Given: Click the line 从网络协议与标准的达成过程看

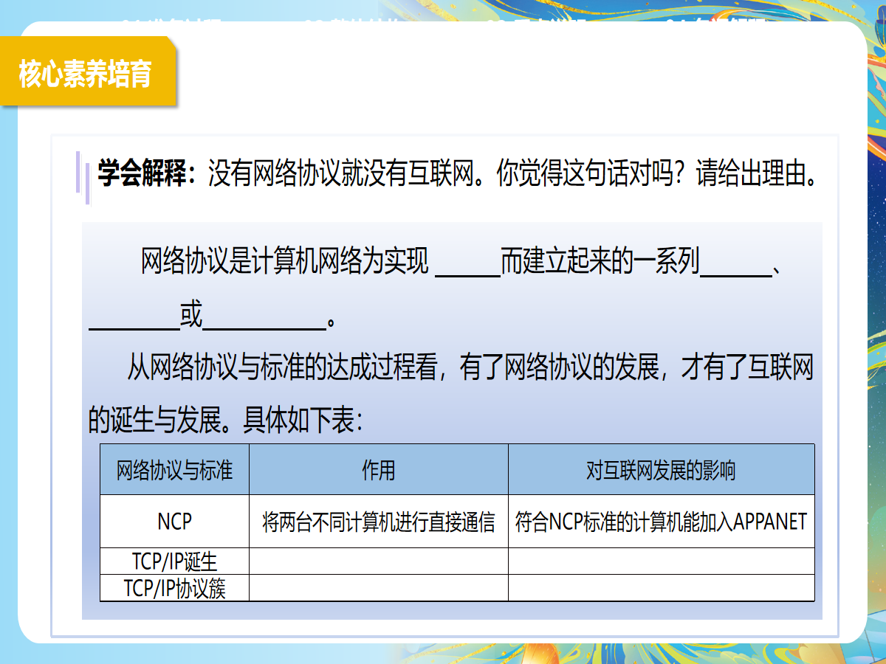Looking at the screenshot, I should click(283, 367).
